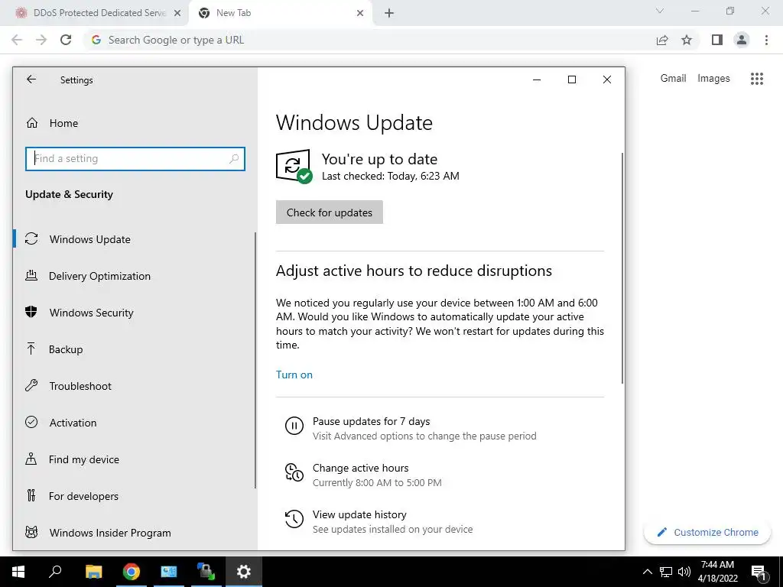Click the share page icon
This screenshot has height=587, width=783.
662,40
